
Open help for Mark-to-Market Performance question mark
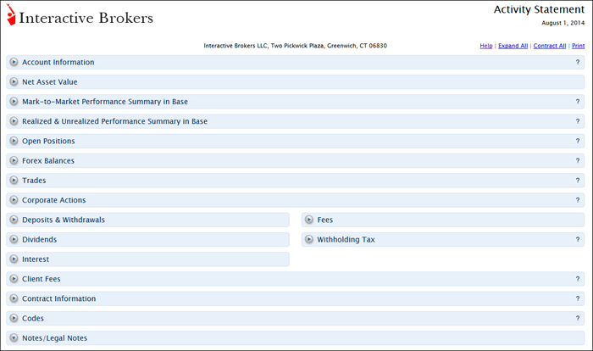578,102
